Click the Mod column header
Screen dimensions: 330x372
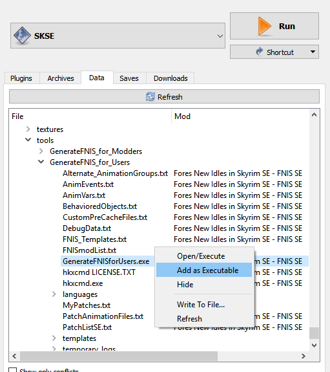pos(240,116)
